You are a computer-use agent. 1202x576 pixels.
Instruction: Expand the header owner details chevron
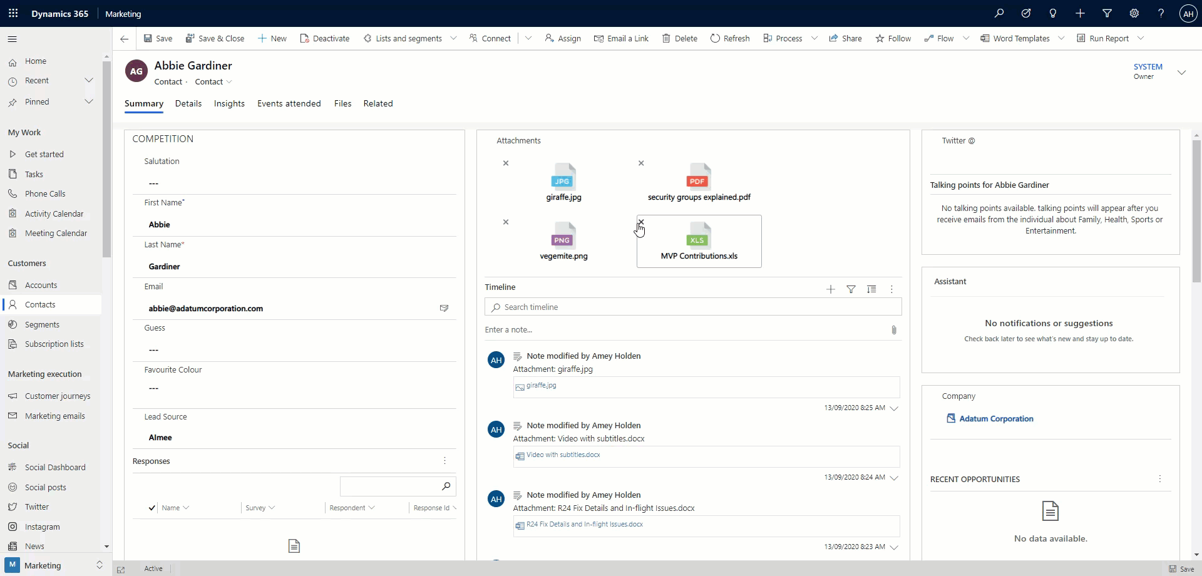pos(1181,73)
